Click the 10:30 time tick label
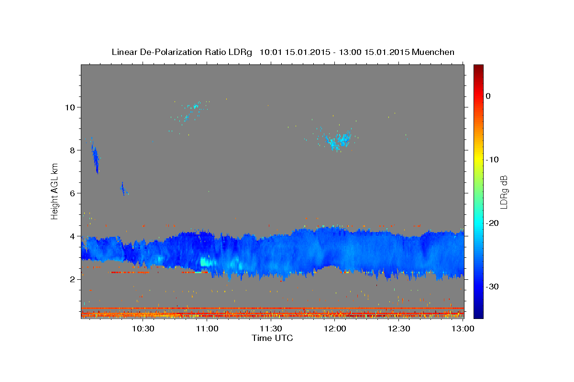This screenshot has width=574, height=382. [x=143, y=329]
